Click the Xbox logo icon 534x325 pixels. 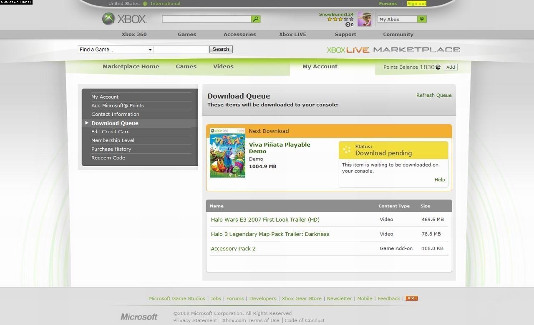[x=108, y=19]
